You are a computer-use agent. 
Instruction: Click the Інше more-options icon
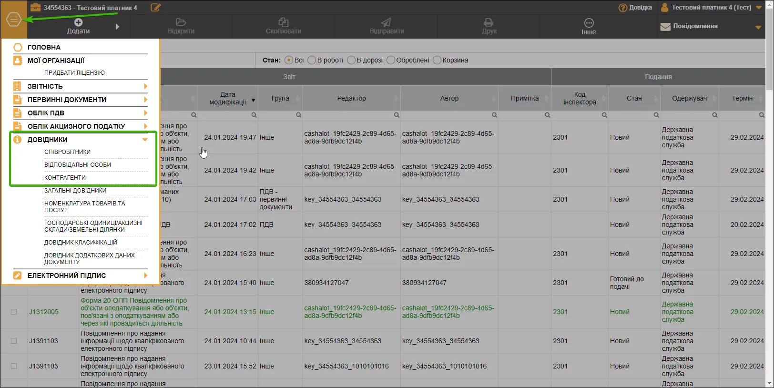(589, 23)
